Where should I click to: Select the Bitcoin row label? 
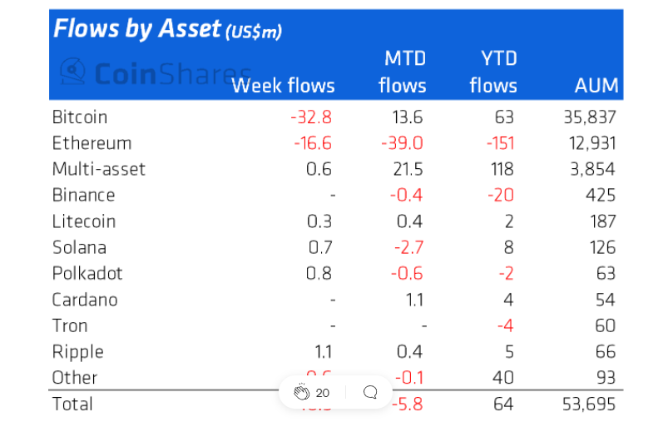point(80,117)
